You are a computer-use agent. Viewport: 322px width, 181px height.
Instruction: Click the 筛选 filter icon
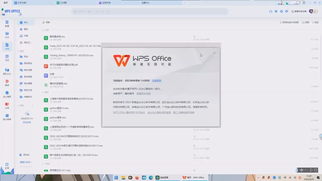[313, 22]
